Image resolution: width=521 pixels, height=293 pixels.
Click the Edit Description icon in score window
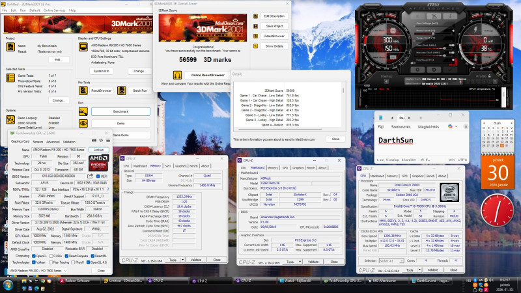[x=255, y=16]
